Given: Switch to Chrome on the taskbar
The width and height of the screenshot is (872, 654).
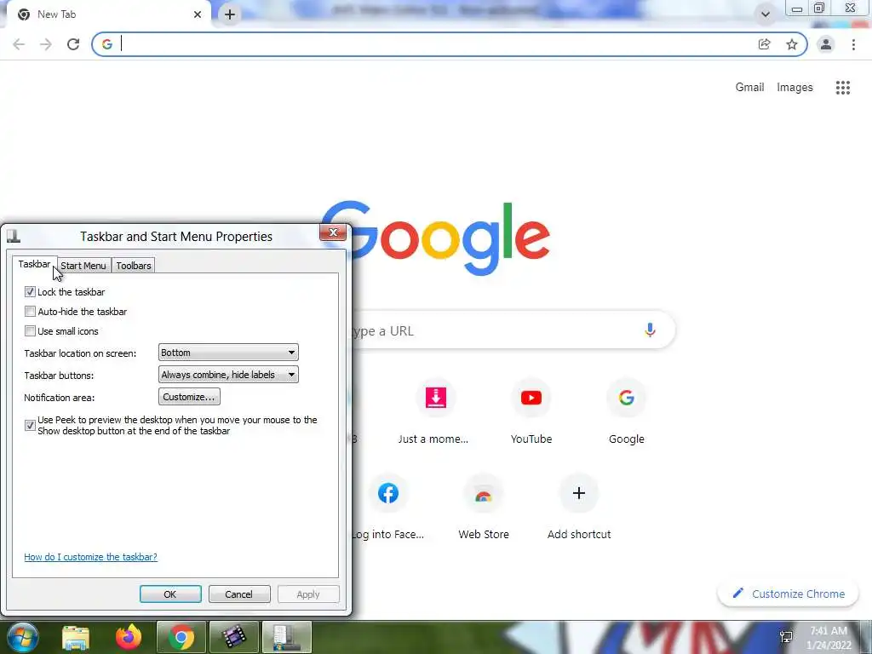Looking at the screenshot, I should [181, 637].
